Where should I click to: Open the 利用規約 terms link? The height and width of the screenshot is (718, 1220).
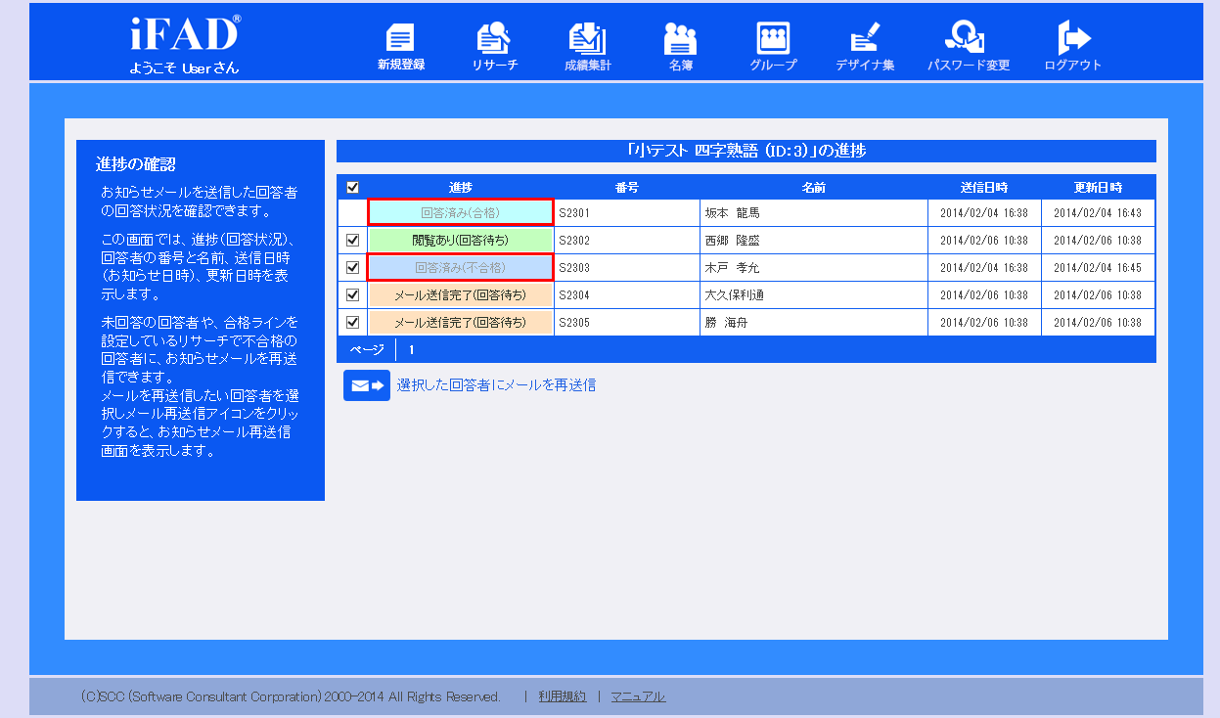coord(563,696)
